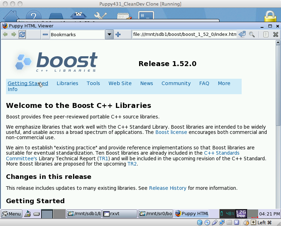Remove bookmark using the minus button
Viewport: 281px width, 226px height.
click(45, 34)
